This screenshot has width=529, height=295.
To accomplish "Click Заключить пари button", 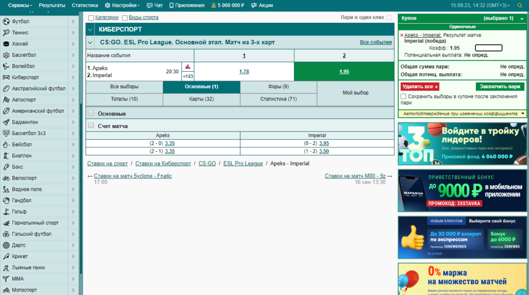I will pyautogui.click(x=500, y=87).
